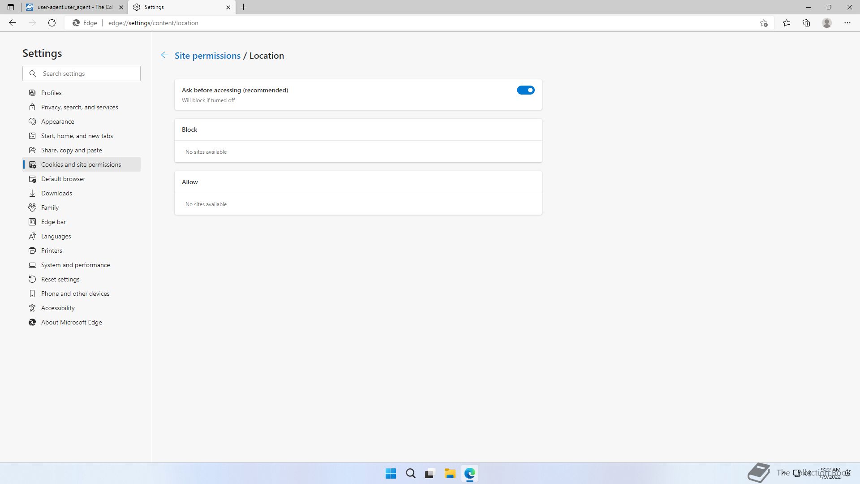Toggle vertical tabs button in title bar
Screen dimensions: 860x484
pos(11,7)
